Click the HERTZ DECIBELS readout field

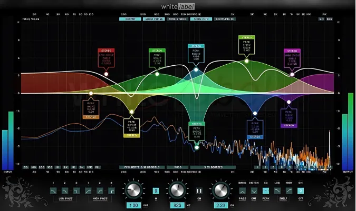click(x=142, y=167)
